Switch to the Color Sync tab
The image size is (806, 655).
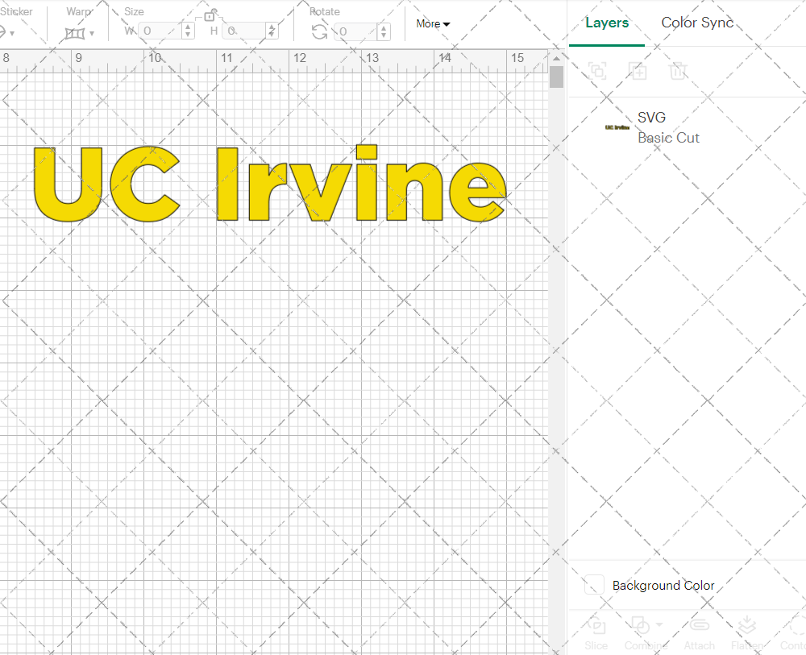697,23
